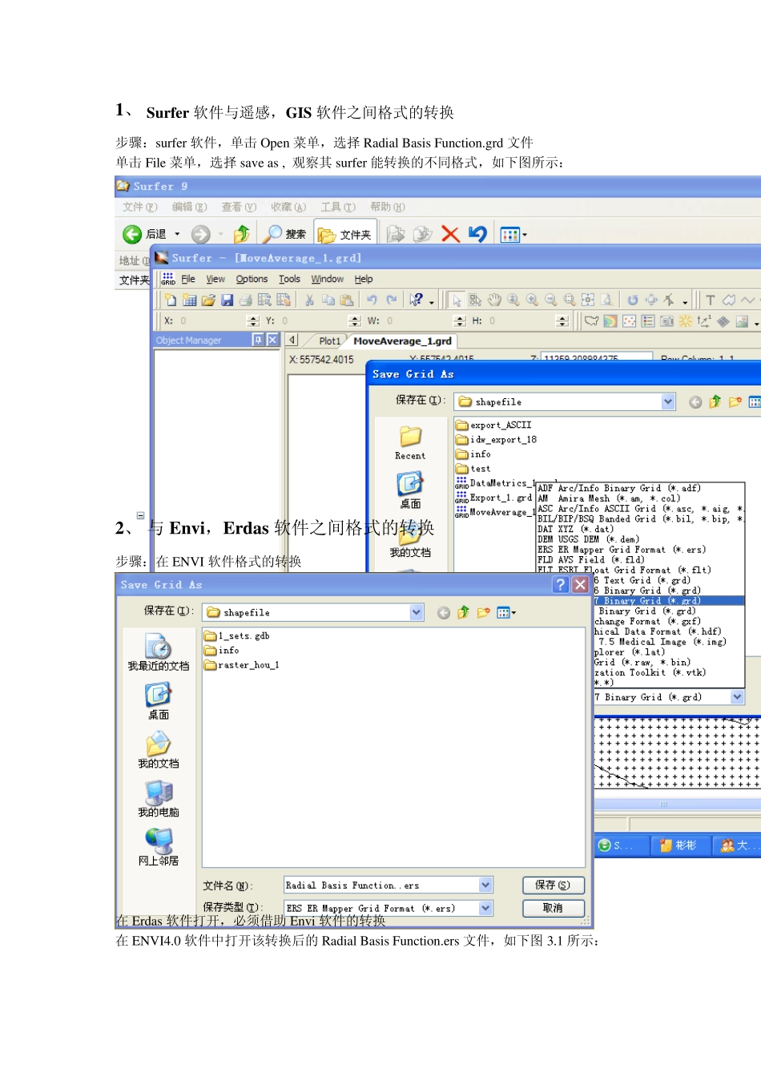
Task: Open the 文件名 filename dropdown arrow
Action: click(x=485, y=885)
